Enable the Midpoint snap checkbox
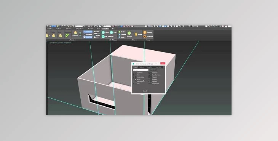Image resolution: width=278 pixels, height=141 pixels. [151, 82]
